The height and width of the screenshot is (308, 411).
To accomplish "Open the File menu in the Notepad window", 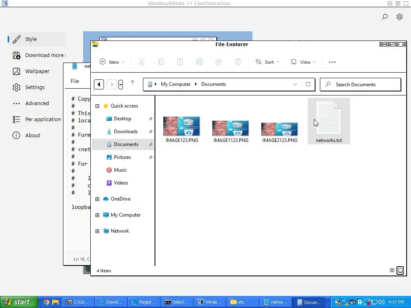I will point(75,81).
